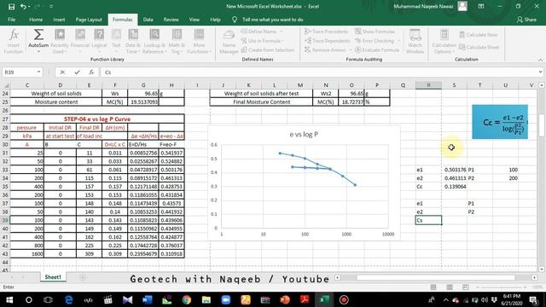Open AutoSum dropdown arrow
The width and height of the screenshot is (546, 307).
[38, 51]
